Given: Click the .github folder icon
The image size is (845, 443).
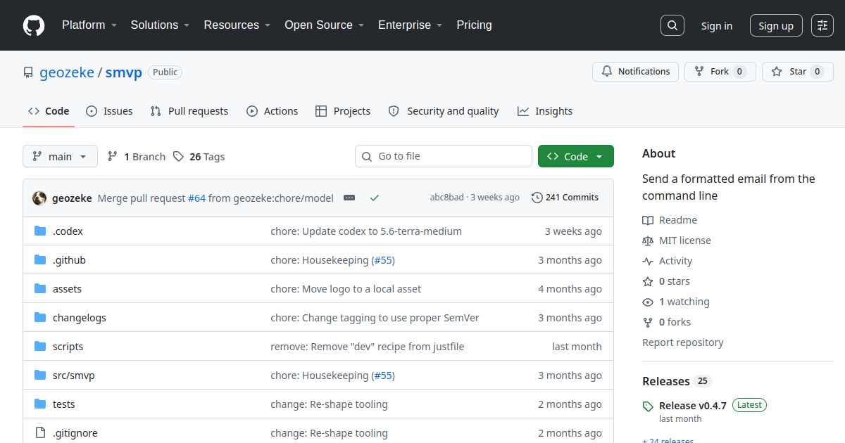Looking at the screenshot, I should pyautogui.click(x=40, y=260).
